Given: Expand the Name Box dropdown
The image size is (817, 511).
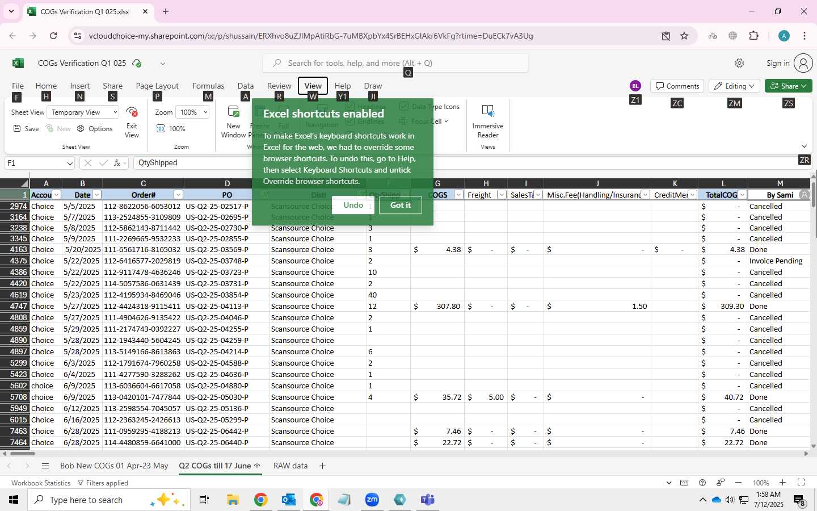Looking at the screenshot, I should 70,164.
